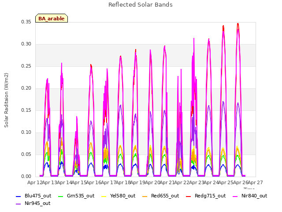Click the Apr 25 peak of Nir945_out curve
The image size is (282, 212).
coord(223,102)
